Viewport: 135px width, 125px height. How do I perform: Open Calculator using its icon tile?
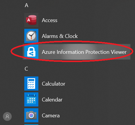[x=31, y=84]
